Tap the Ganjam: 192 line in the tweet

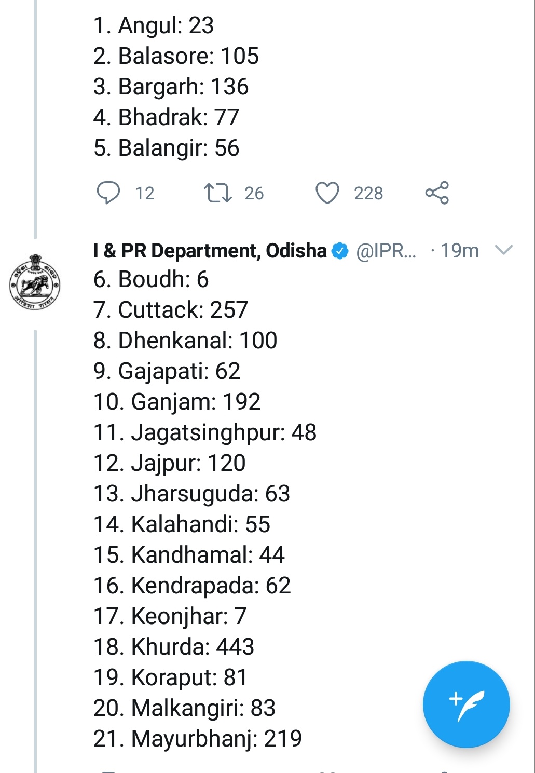tap(177, 402)
